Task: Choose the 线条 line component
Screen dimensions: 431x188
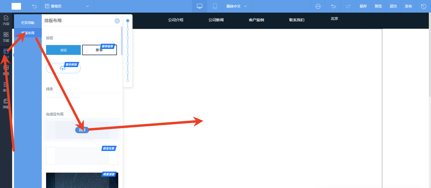Action: pyautogui.click(x=63, y=97)
